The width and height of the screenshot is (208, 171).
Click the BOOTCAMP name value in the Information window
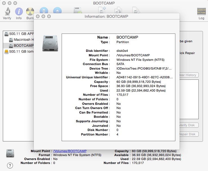click(127, 37)
